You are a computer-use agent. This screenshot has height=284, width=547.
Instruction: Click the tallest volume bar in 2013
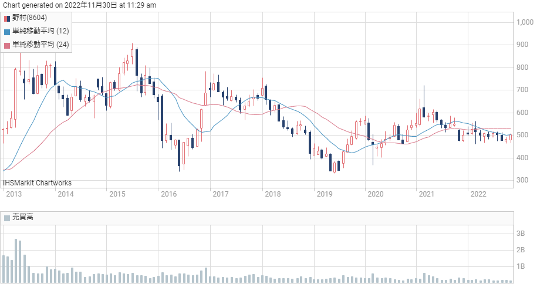[16, 261]
